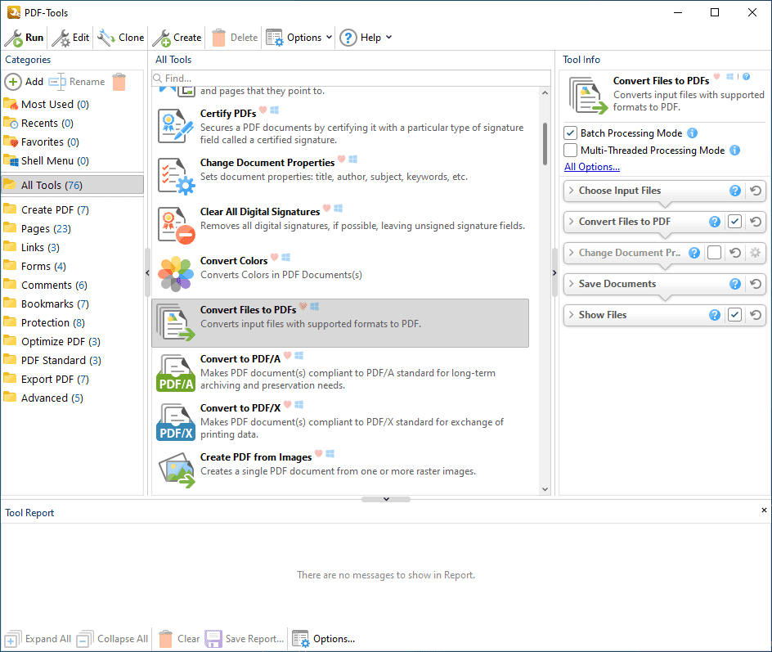Show info for Batch Processing Mode
The width and height of the screenshot is (772, 652).
tap(692, 133)
